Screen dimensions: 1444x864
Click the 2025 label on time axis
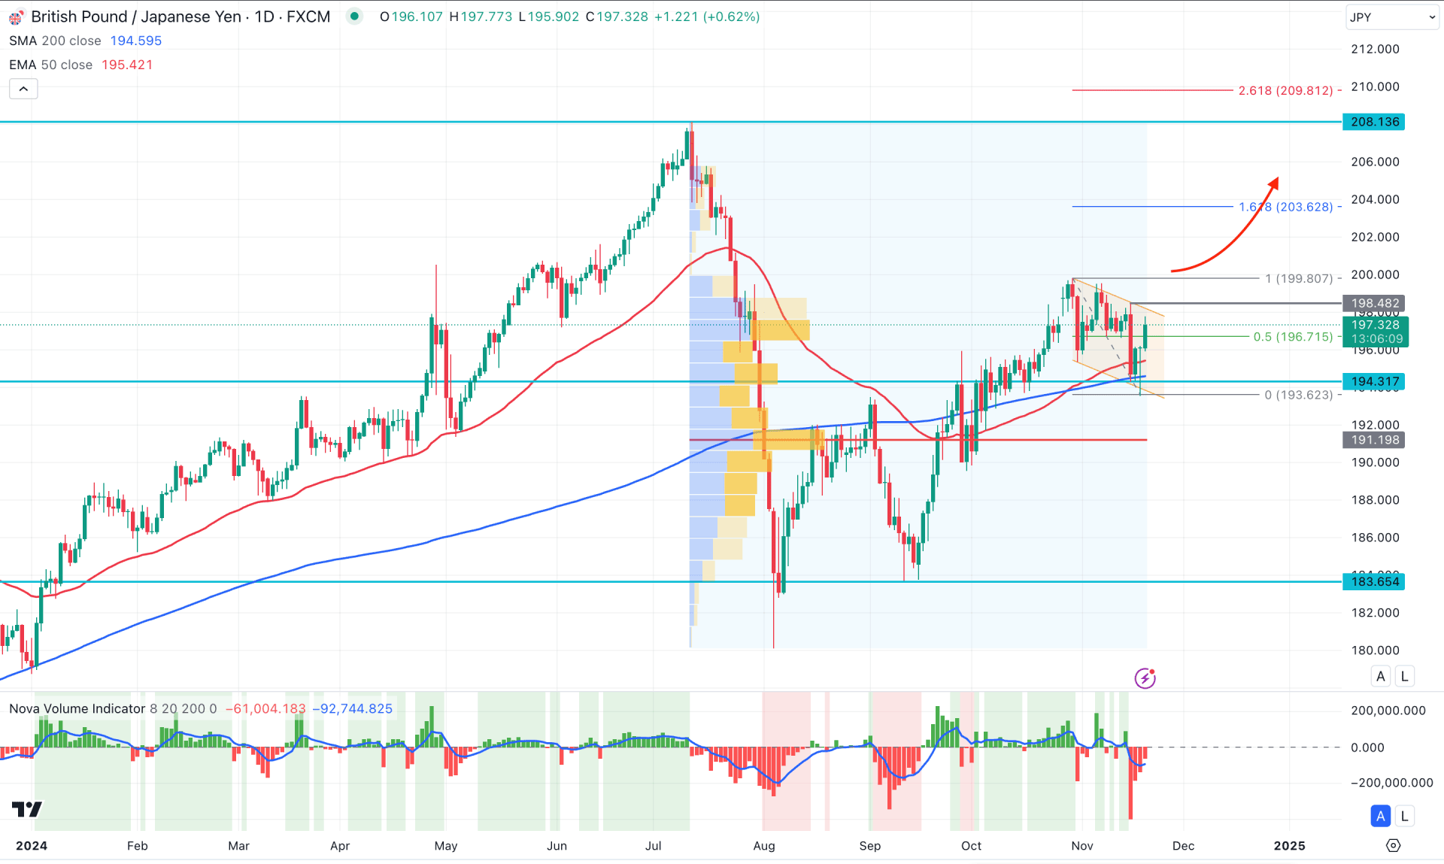(x=1289, y=846)
